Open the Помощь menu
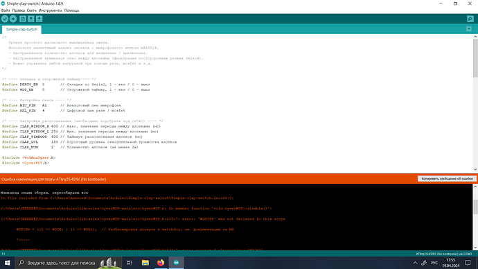This screenshot has height=269, width=478. tap(71, 10)
